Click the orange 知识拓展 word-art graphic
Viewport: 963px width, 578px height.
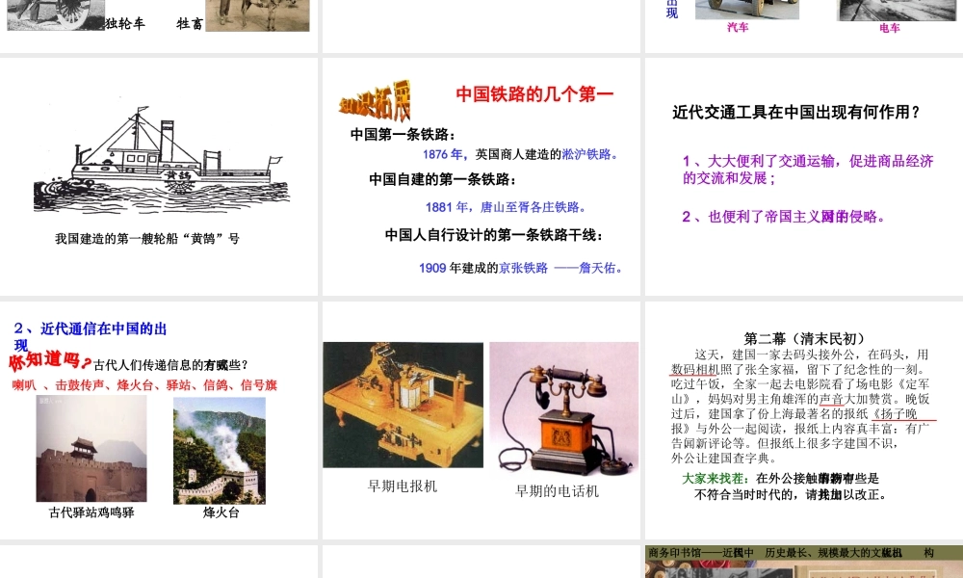(x=375, y=101)
